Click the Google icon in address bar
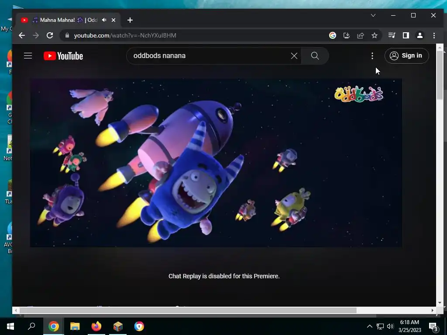The image size is (447, 335). coord(332,35)
